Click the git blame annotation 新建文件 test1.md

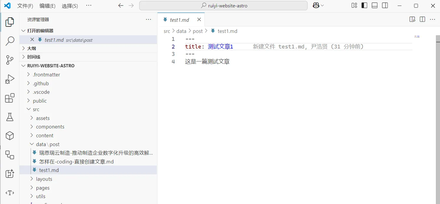[x=308, y=47]
